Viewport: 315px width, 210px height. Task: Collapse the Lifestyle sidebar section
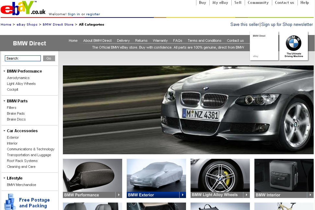coord(4,178)
